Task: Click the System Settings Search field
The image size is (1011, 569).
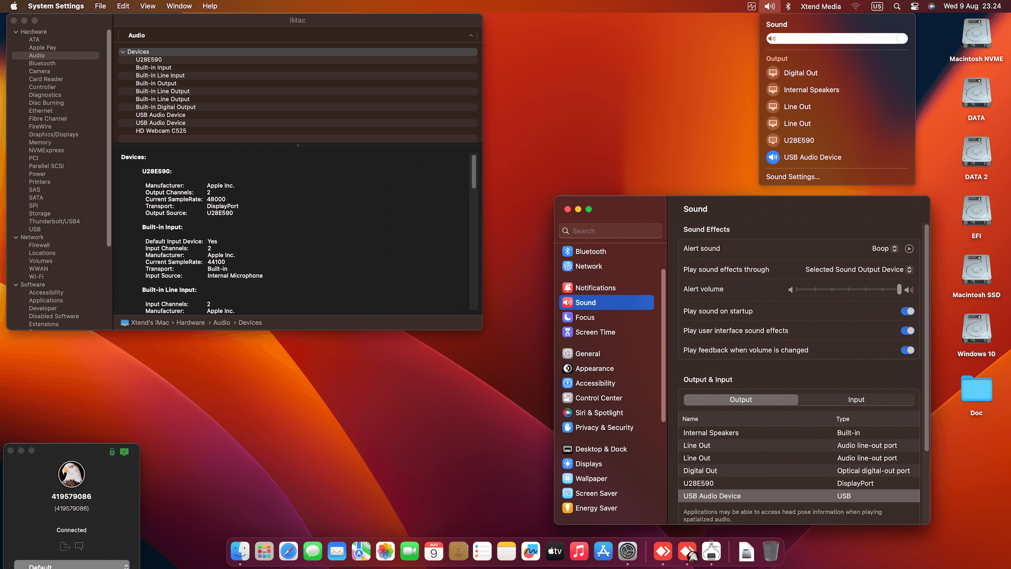Action: coord(610,231)
